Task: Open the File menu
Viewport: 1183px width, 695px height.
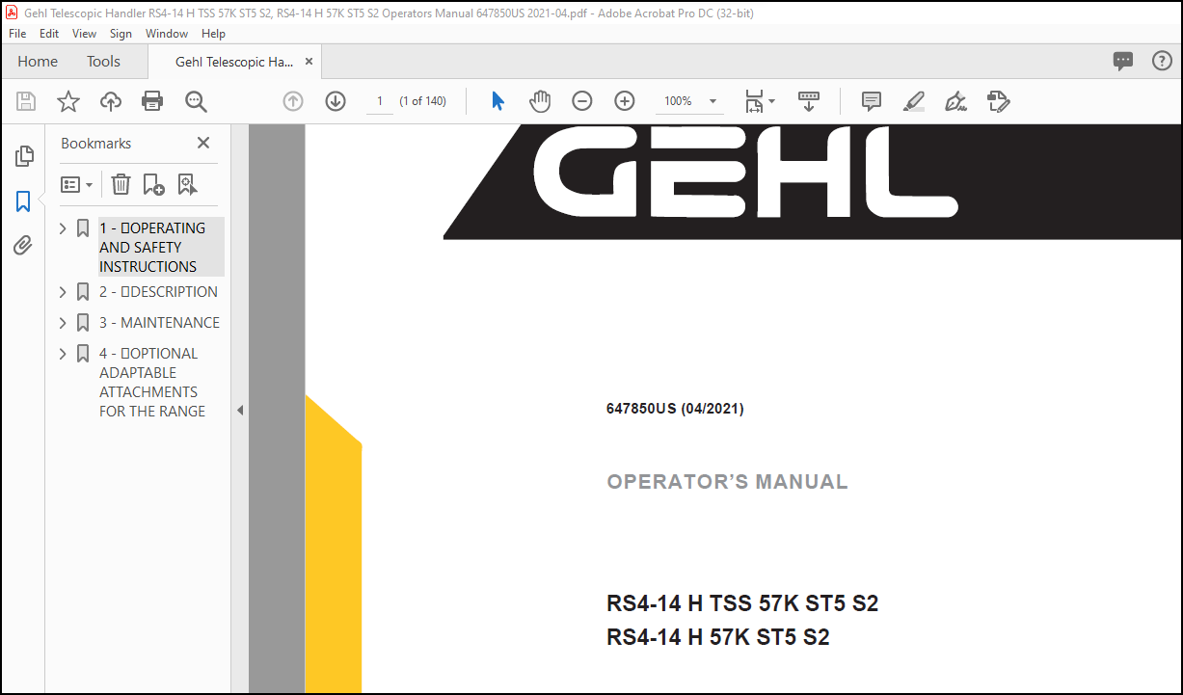Action: tap(17, 33)
